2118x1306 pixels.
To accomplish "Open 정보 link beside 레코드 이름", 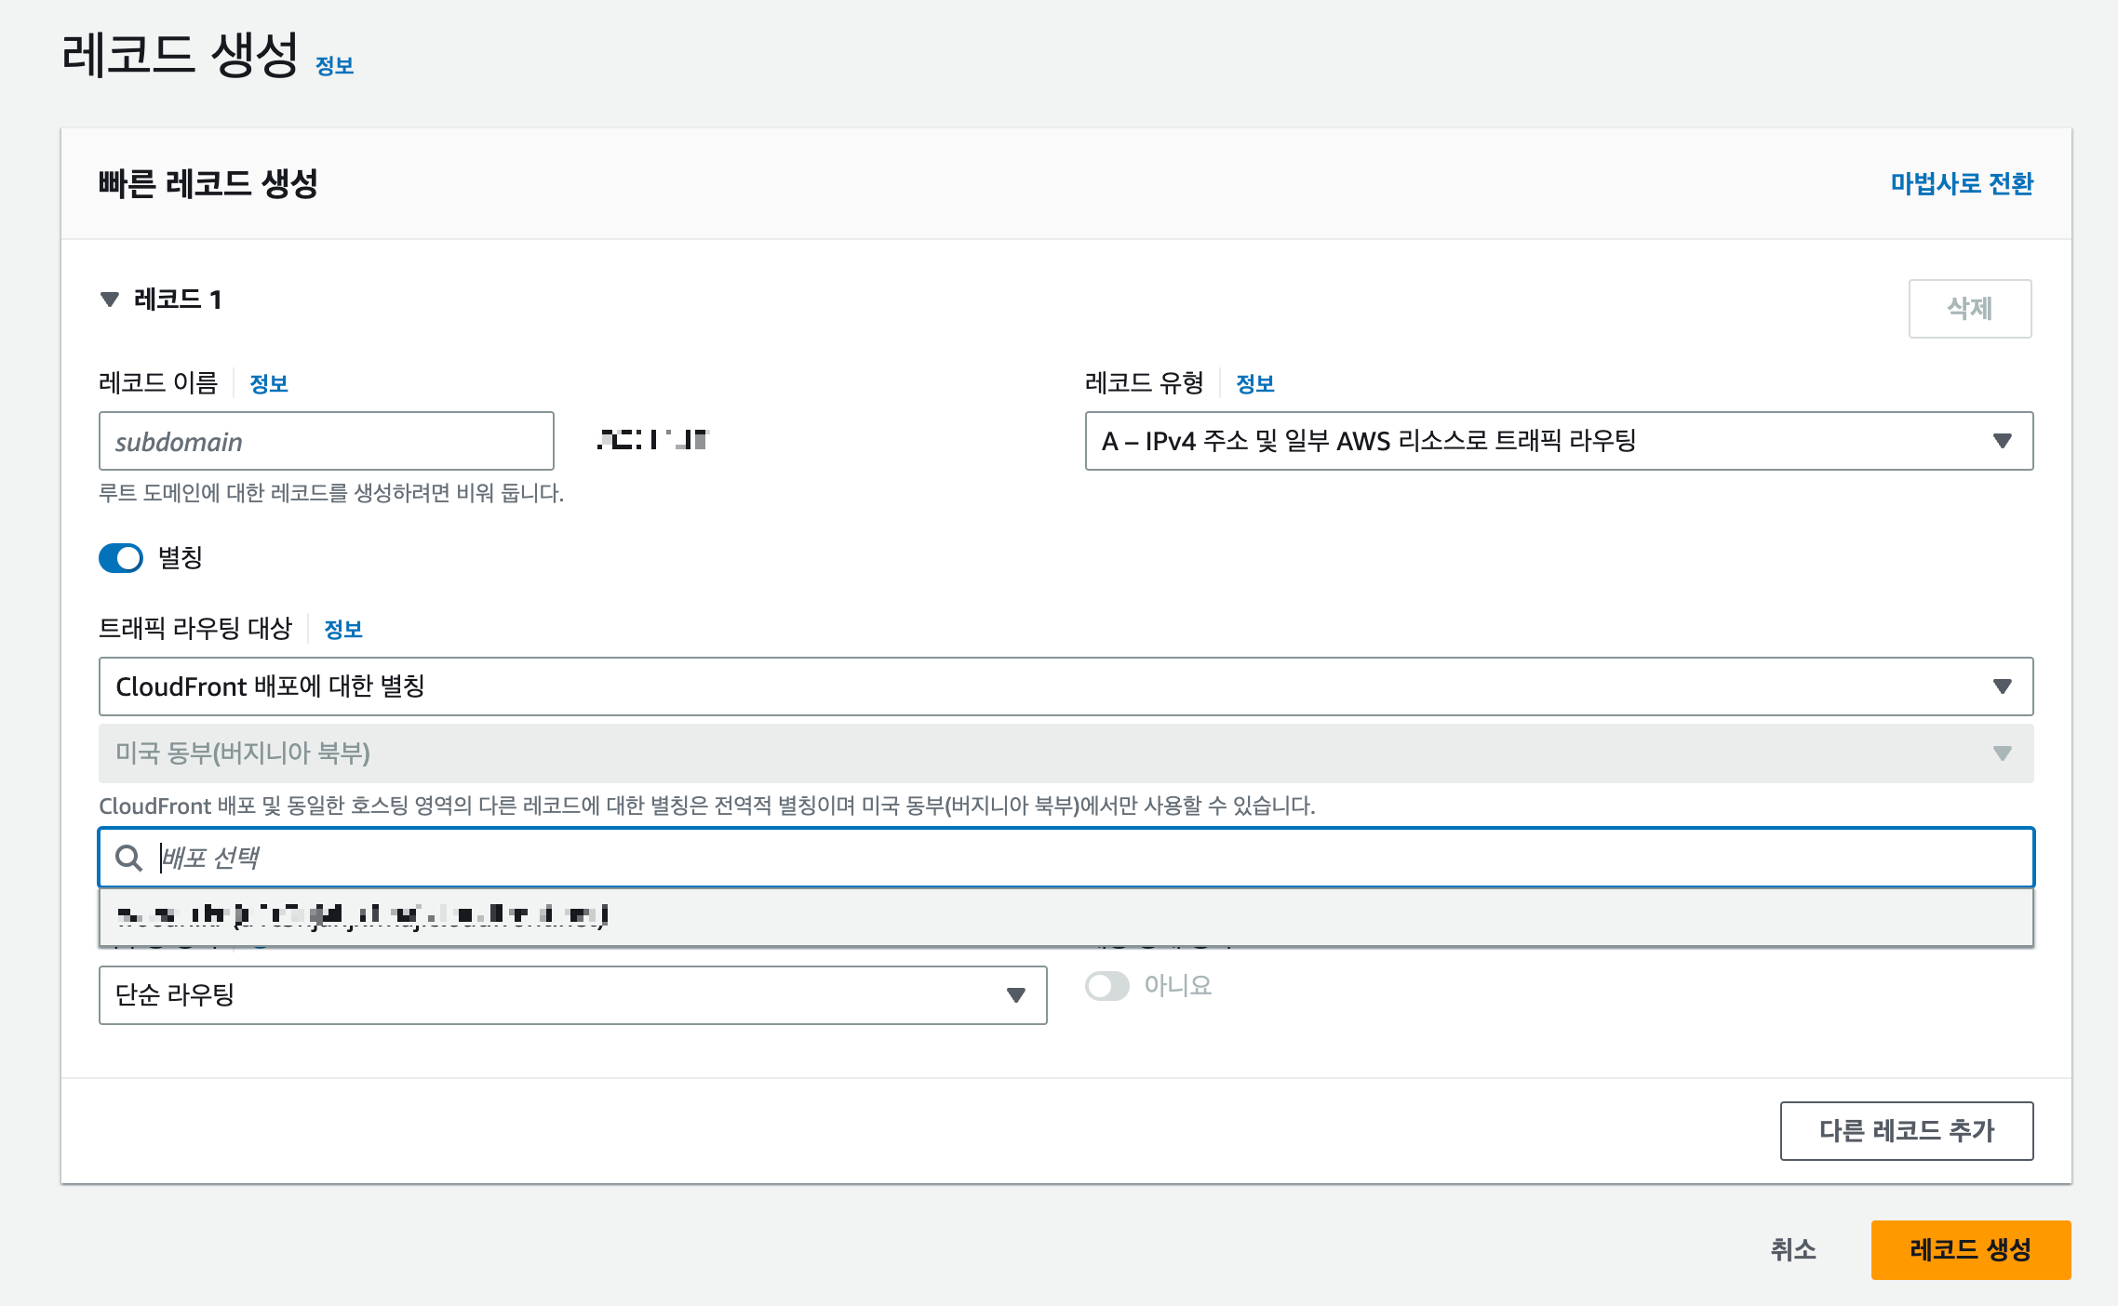I will (269, 383).
